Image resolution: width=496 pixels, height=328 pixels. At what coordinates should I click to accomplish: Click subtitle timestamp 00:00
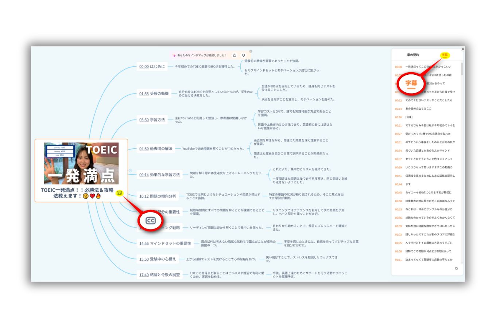398,67
